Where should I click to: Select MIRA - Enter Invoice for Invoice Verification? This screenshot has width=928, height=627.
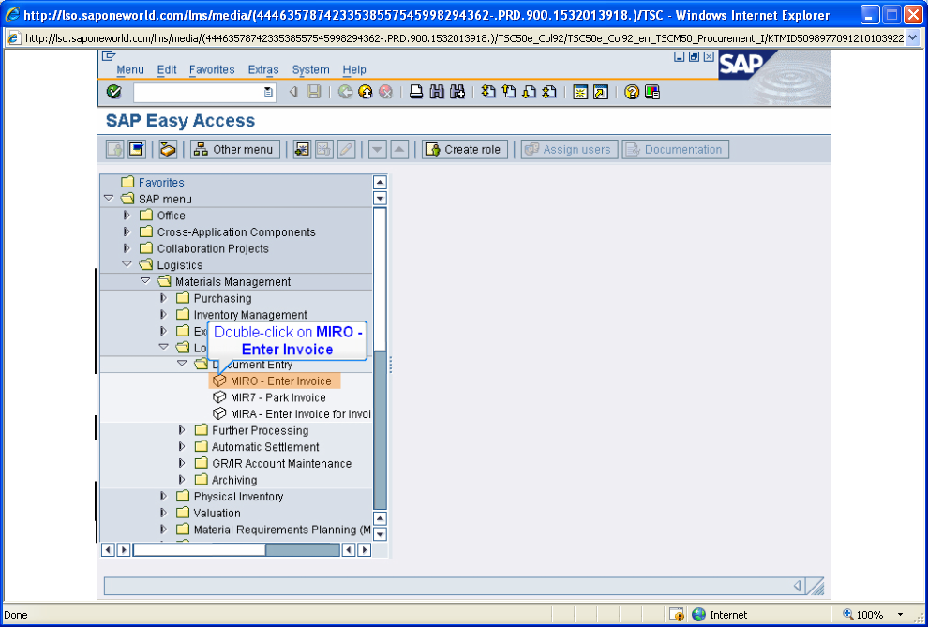pyautogui.click(x=292, y=414)
